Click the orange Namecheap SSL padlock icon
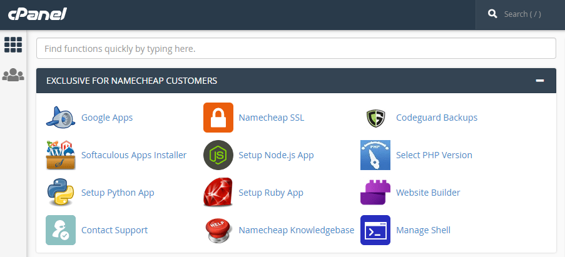Viewport: 565px width, 257px height. click(218, 118)
